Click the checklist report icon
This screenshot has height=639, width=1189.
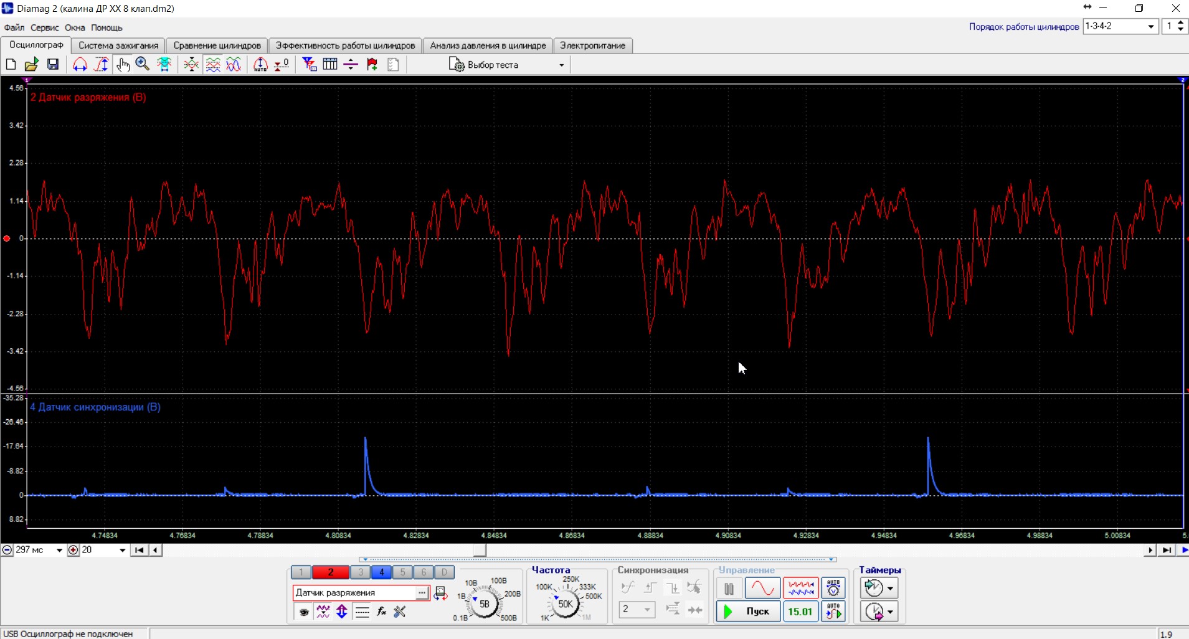click(393, 64)
